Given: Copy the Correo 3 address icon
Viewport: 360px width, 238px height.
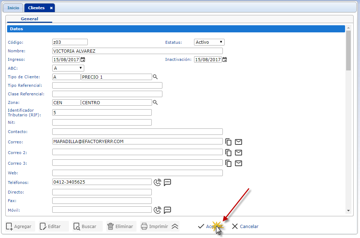Looking at the screenshot, I should click(229, 163).
